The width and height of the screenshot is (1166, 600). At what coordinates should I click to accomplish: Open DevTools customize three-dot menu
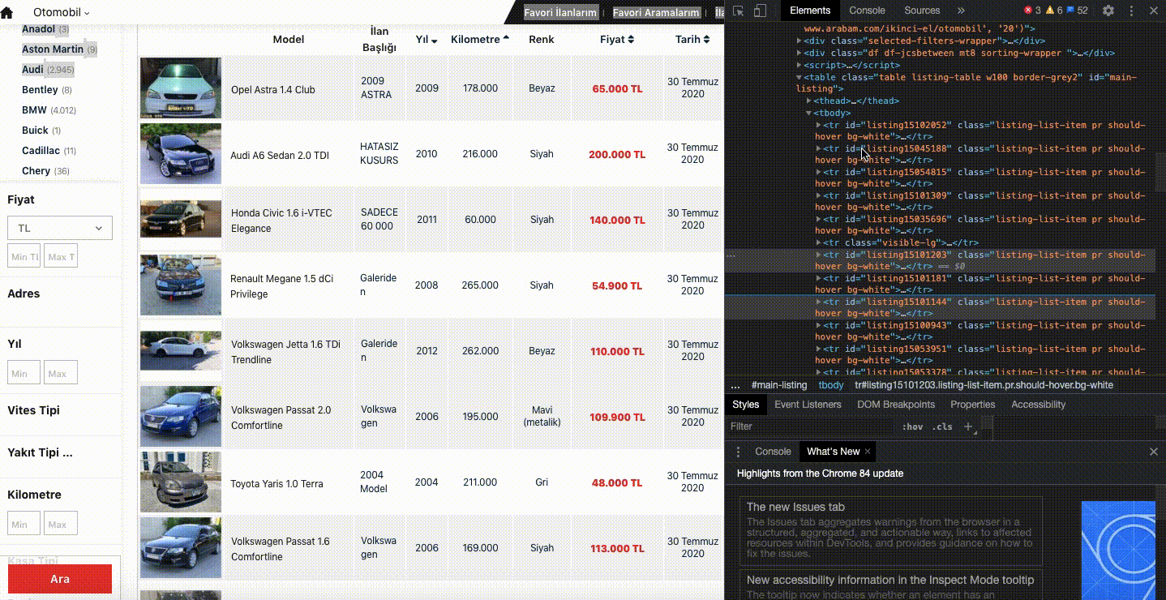1131,11
